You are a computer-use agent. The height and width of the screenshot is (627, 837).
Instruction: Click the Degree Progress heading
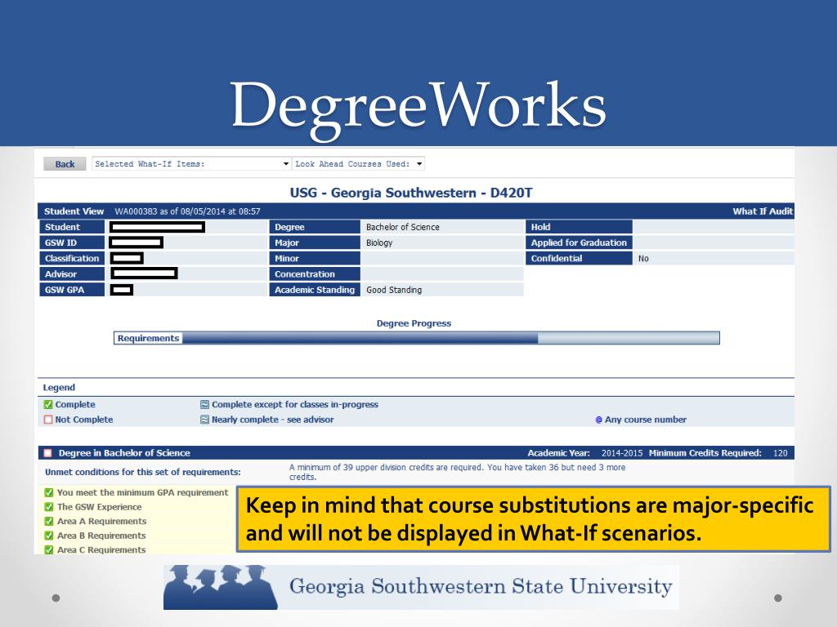point(414,323)
